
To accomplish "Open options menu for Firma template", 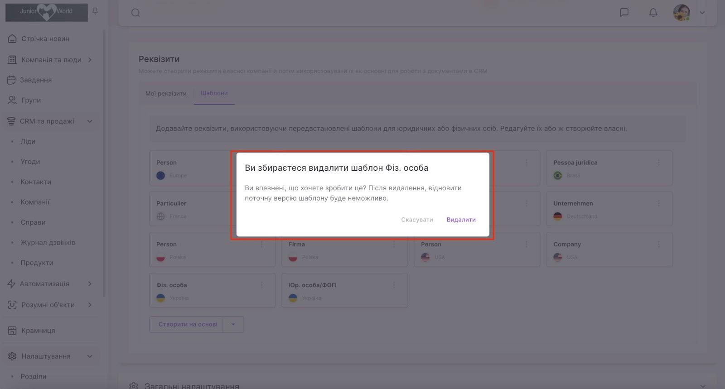I will pos(394,244).
